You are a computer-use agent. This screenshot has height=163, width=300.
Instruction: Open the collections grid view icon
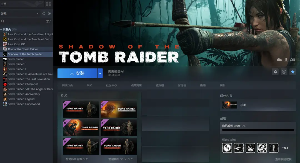click(x=48, y=4)
